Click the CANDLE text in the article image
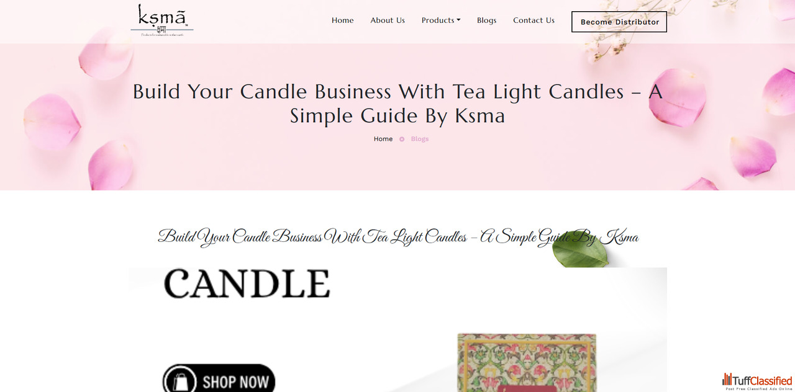Image resolution: width=795 pixels, height=392 pixels. [247, 284]
